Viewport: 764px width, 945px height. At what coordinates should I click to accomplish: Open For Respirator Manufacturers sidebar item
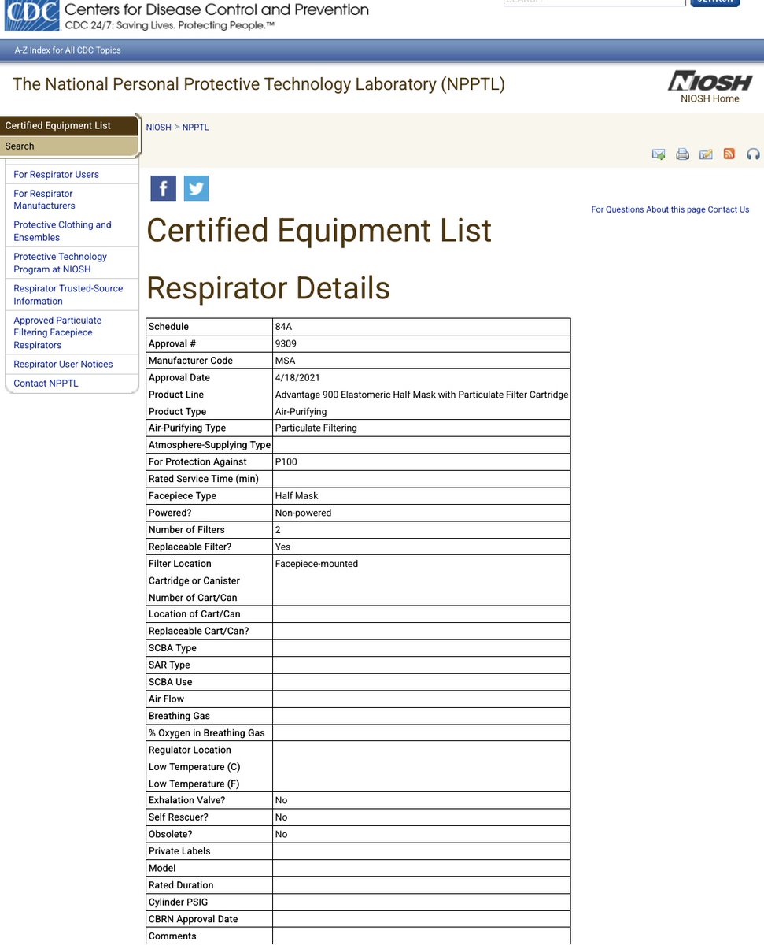click(44, 200)
